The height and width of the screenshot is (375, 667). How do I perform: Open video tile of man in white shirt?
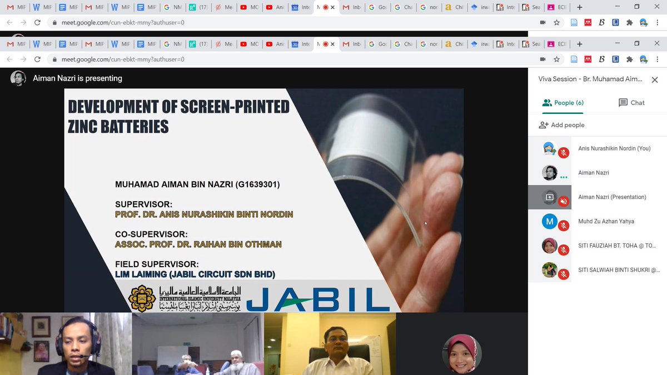[x=330, y=343]
